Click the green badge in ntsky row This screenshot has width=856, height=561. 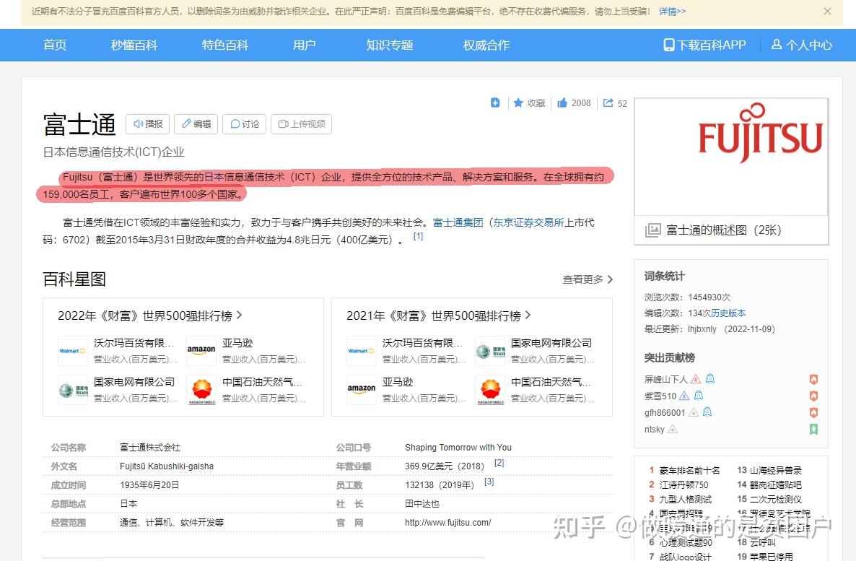click(813, 430)
